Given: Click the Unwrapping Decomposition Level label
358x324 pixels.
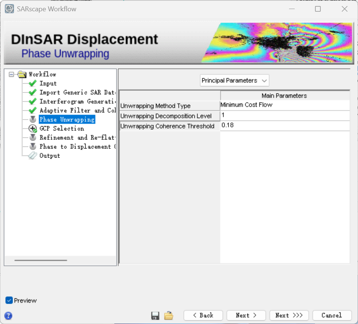Looking at the screenshot, I should coord(166,116).
